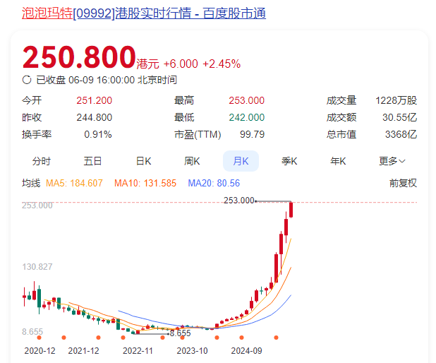Image resolution: width=436 pixels, height=363 pixels.
Task: Click the +2.45% change percentage
Action: (222, 64)
